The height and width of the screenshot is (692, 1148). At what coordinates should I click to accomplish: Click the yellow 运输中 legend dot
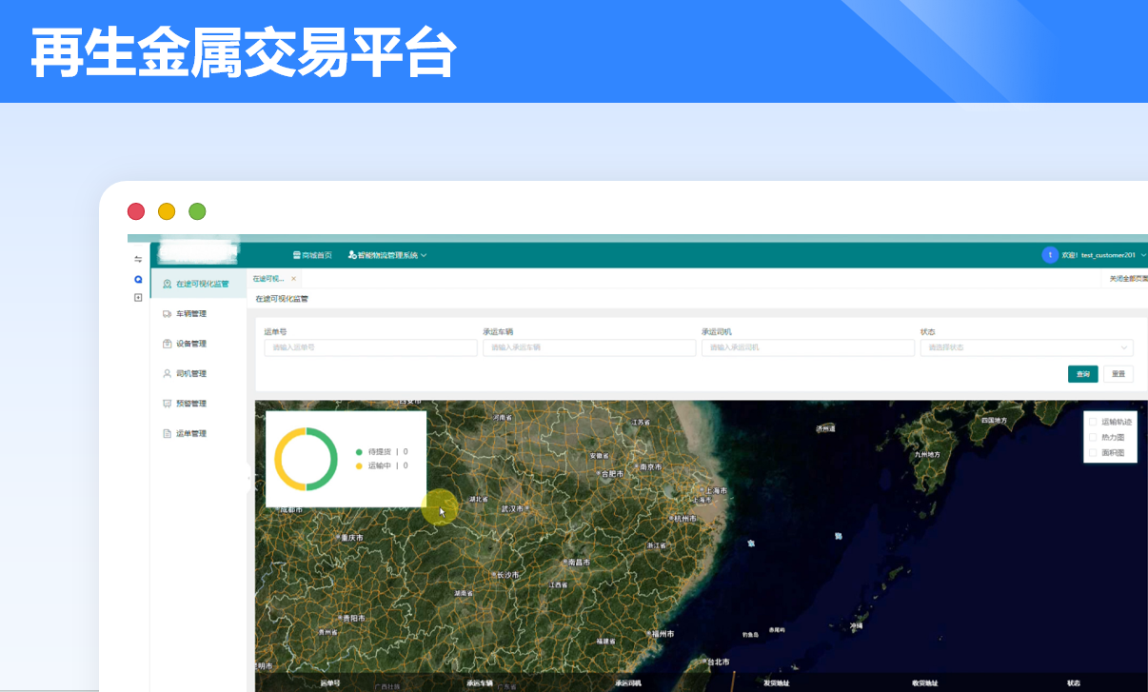coord(359,465)
